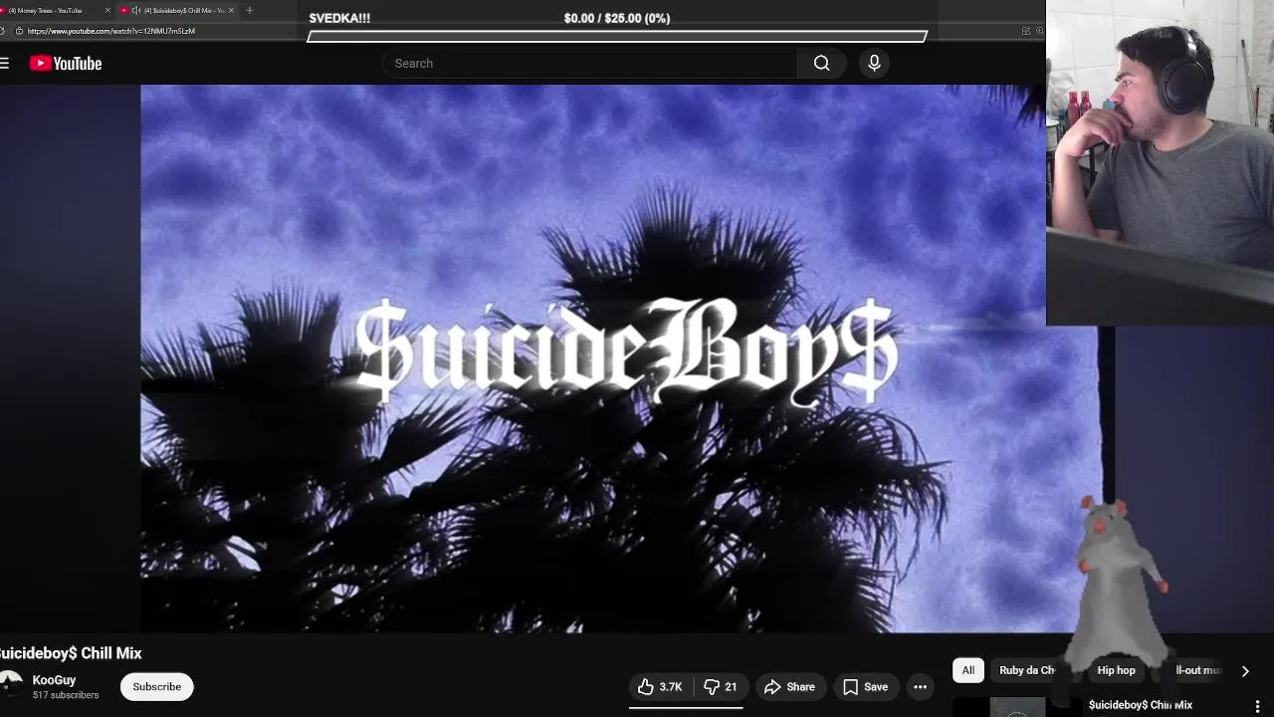Click the browser address bar URL

coord(111,31)
